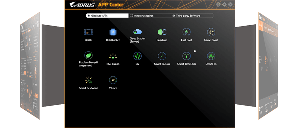The width and height of the screenshot is (298, 128).
Task: Open PlatformPowerManagement leaf icon
Action: pos(88,56)
